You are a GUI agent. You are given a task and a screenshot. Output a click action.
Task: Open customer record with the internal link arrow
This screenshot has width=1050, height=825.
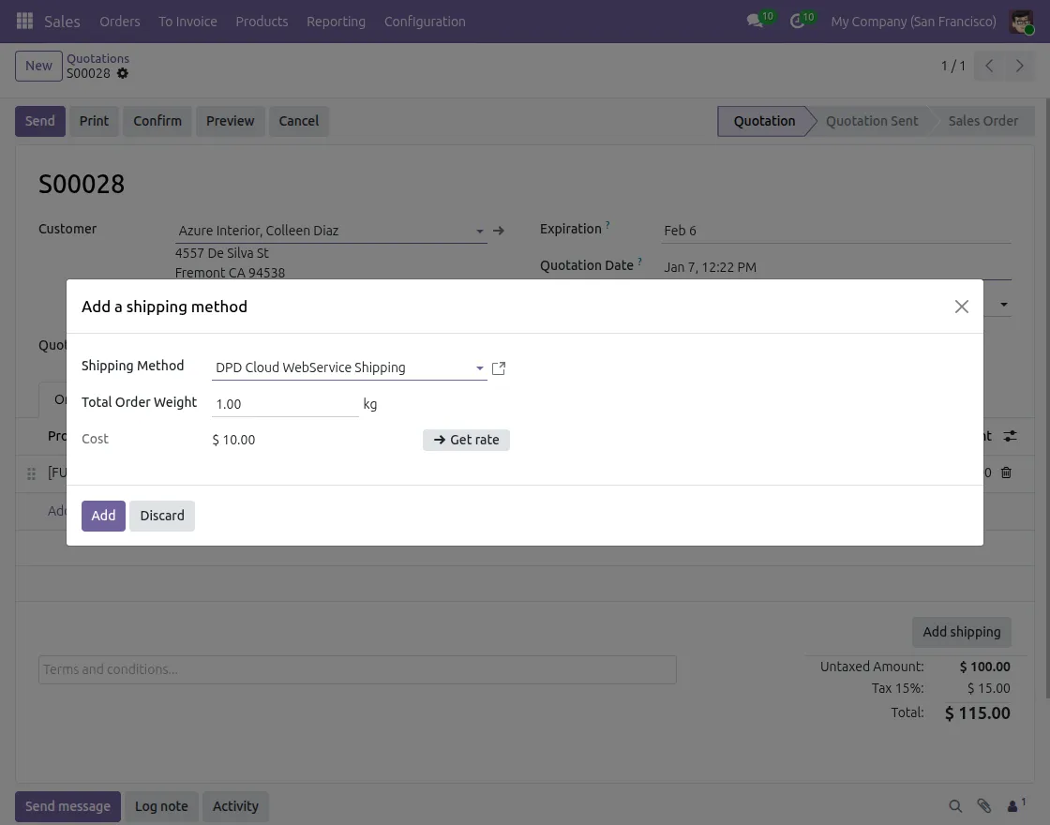click(499, 231)
